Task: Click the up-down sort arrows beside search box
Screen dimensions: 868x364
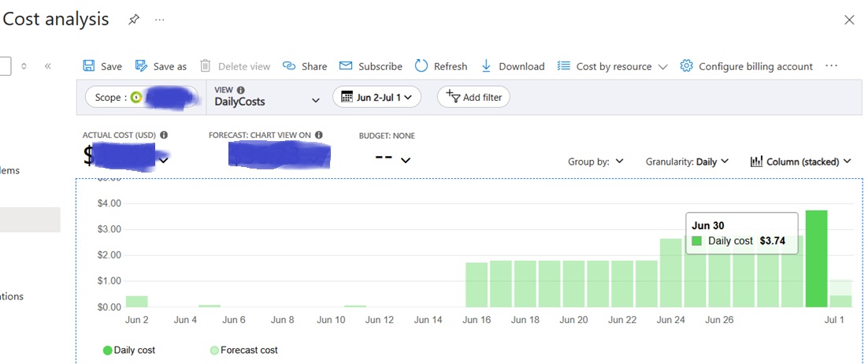Action: pos(24,66)
